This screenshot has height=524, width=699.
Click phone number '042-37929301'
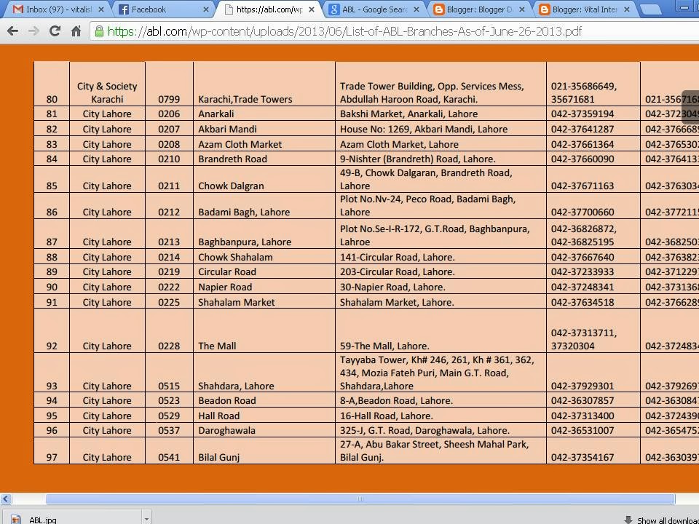click(x=582, y=386)
